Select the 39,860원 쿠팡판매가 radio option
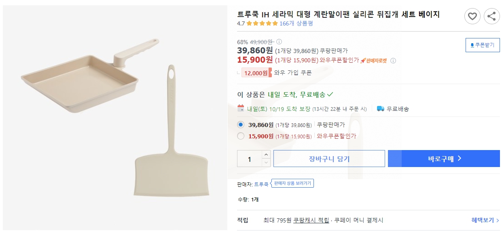 coord(240,125)
